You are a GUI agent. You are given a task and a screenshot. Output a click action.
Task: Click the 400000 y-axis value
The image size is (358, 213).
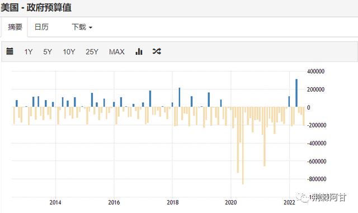point(315,72)
